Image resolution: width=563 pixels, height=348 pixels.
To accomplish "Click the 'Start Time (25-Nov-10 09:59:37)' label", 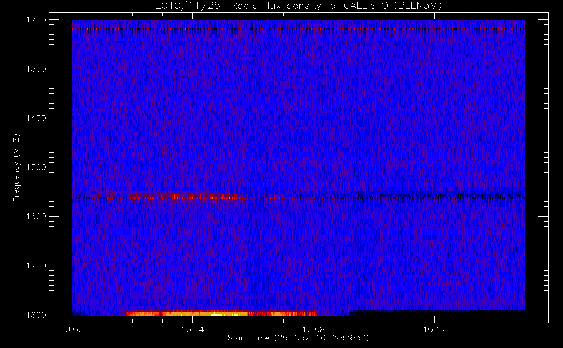I will pyautogui.click(x=298, y=338).
